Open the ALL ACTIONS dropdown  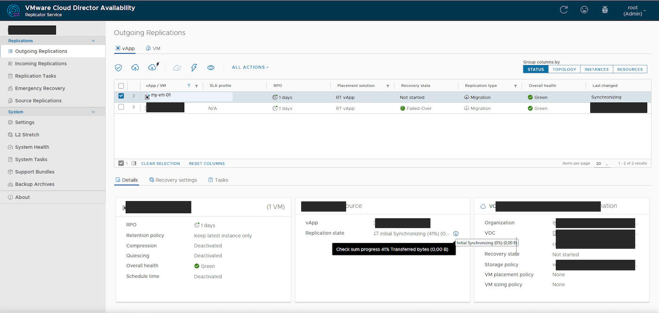250,67
